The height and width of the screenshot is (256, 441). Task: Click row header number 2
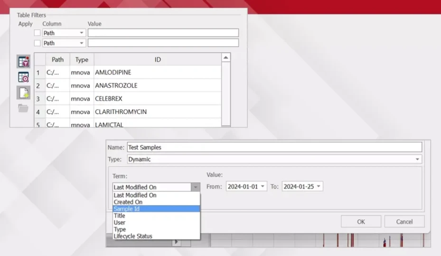(40, 86)
